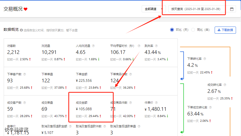
Task: Click help icon next to 下单客户数
Action: point(24,74)
